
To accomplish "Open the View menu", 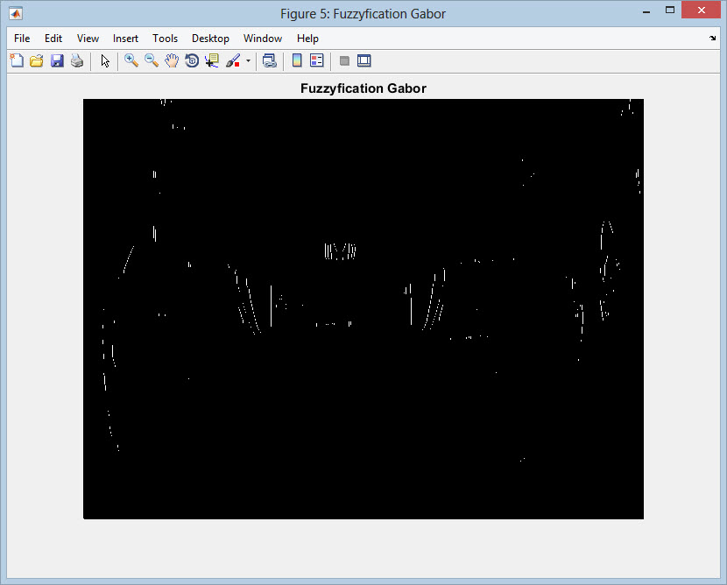I will 88,39.
